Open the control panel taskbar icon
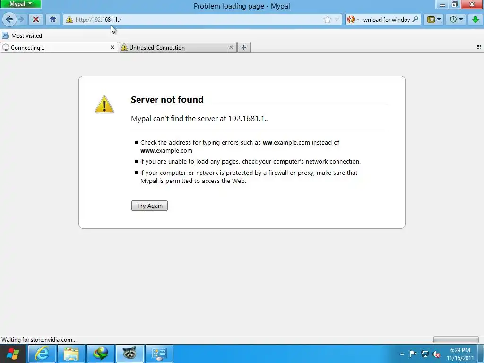 [159, 354]
